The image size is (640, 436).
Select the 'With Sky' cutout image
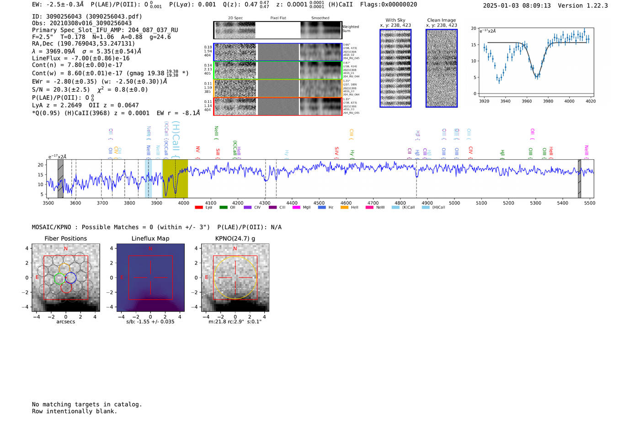click(395, 68)
